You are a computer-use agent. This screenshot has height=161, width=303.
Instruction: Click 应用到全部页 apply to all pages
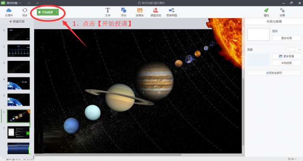[274, 73]
